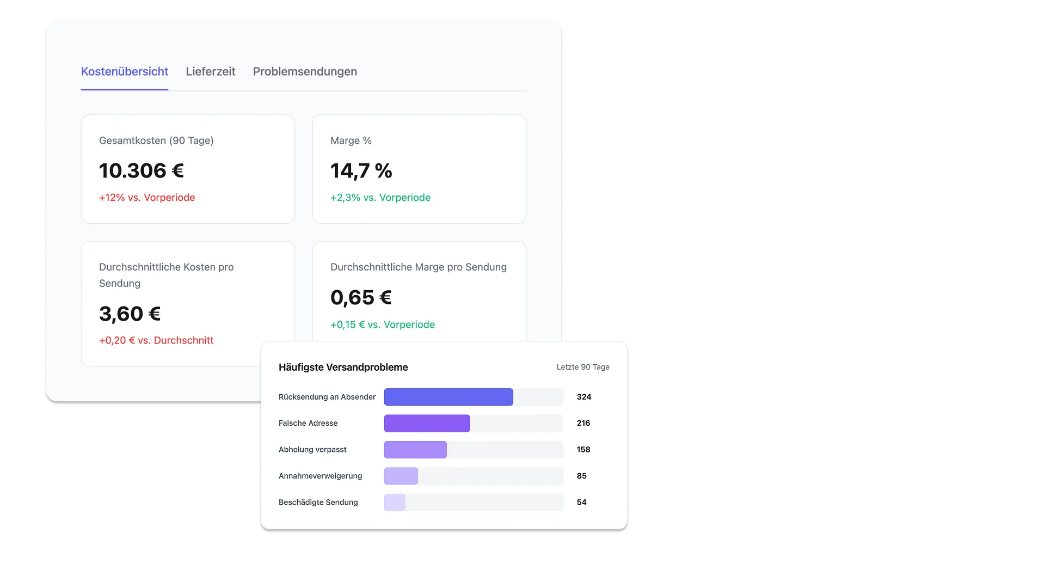Click the +12% vs. Vorperiode text
This screenshot has width=1045, height=588.
[x=147, y=198]
